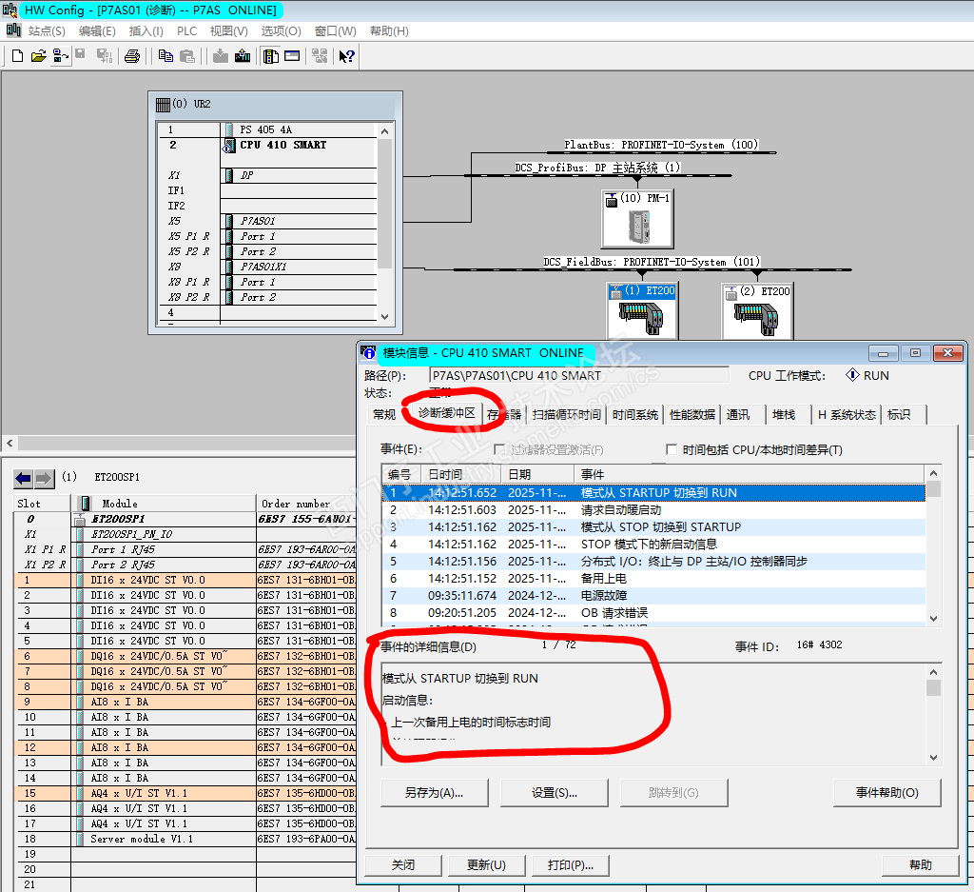
Task: Click the Print toolbar icon
Action: coord(131,56)
